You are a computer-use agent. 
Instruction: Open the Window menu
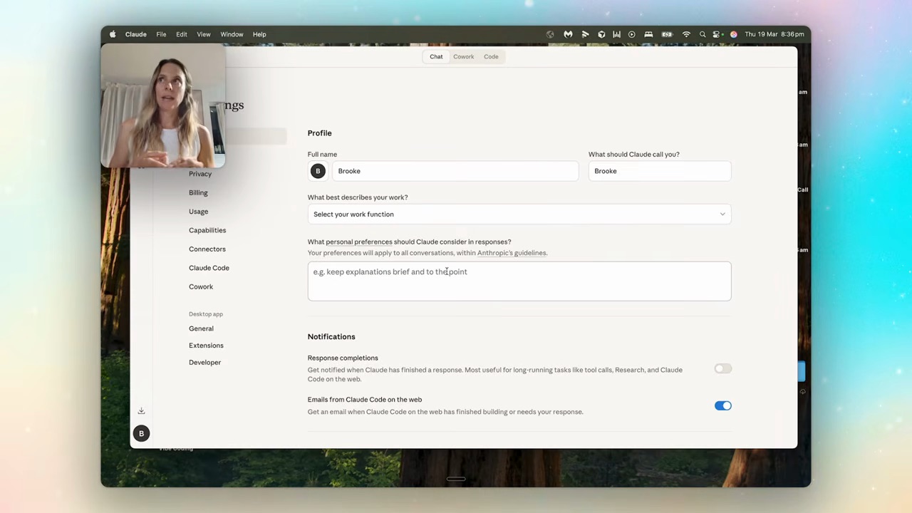232,34
